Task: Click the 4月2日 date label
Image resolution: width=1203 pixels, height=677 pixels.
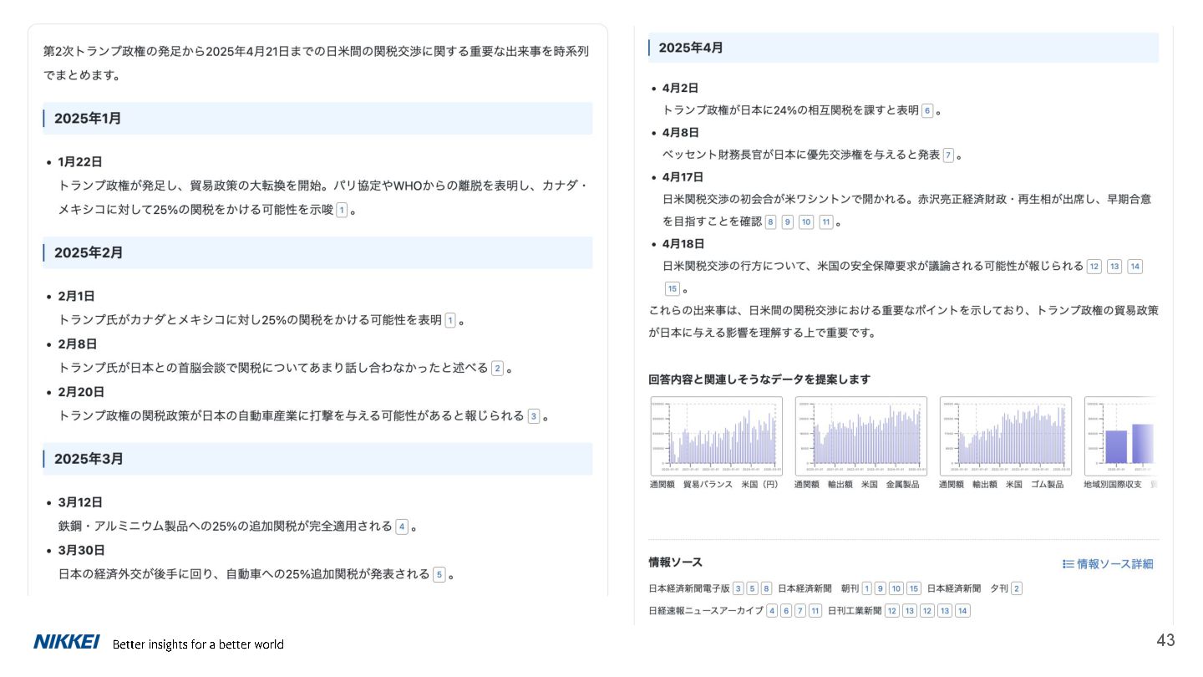Action: click(x=680, y=88)
